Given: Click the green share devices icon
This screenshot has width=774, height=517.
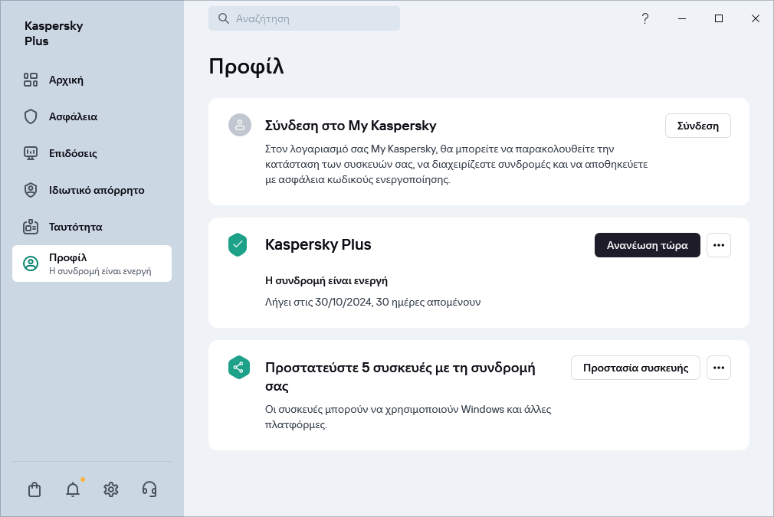Looking at the screenshot, I should 238,368.
